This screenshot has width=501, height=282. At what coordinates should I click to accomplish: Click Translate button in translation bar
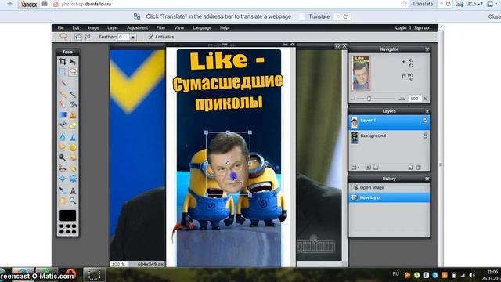point(319,16)
